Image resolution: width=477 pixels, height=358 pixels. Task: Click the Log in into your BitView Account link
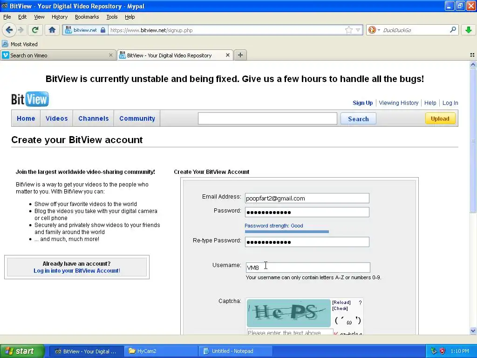click(77, 271)
